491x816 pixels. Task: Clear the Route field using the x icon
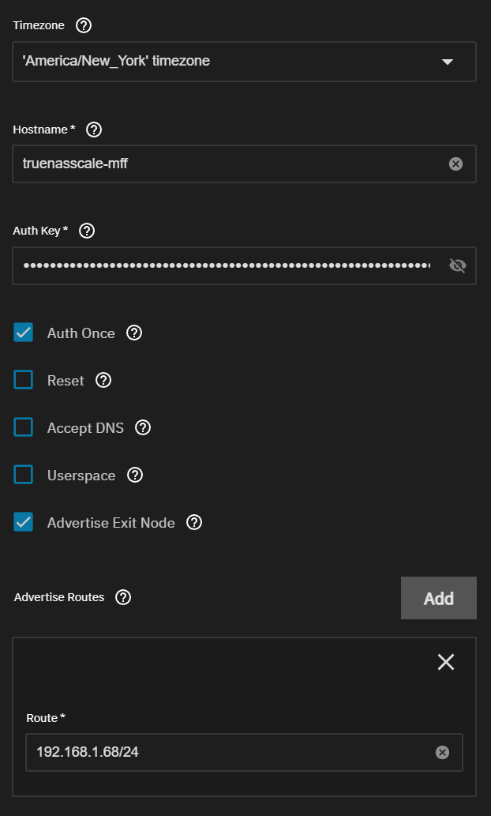tap(442, 752)
